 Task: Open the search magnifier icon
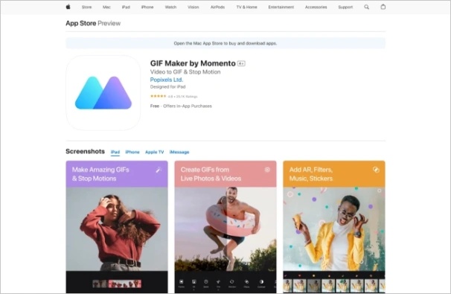point(366,7)
